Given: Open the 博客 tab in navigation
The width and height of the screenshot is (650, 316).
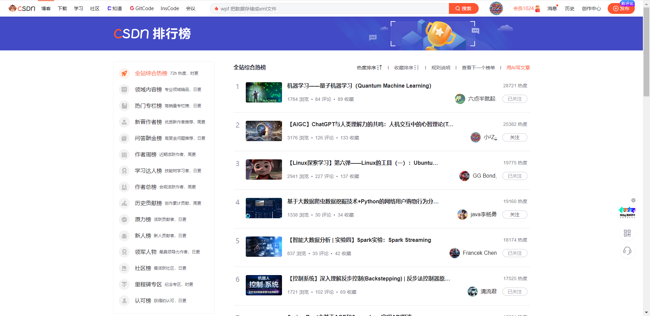Looking at the screenshot, I should 46,8.
